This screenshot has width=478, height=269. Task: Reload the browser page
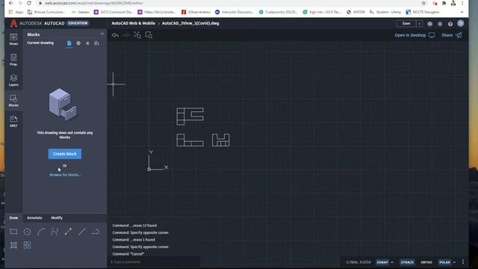tap(29, 3)
